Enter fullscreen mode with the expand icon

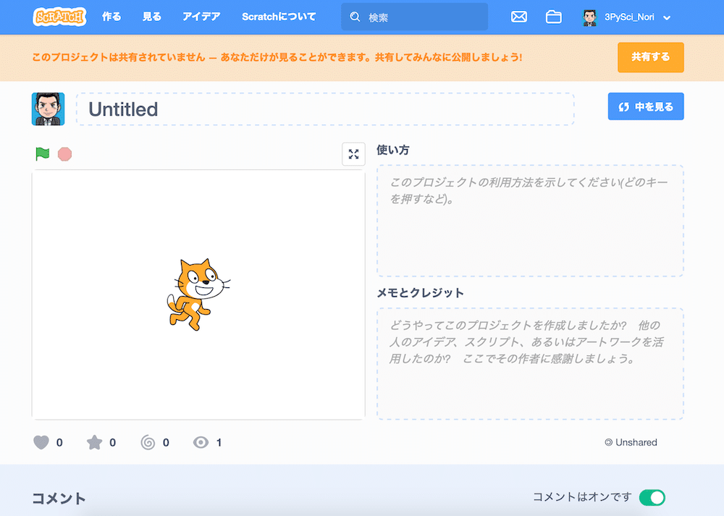pyautogui.click(x=354, y=154)
